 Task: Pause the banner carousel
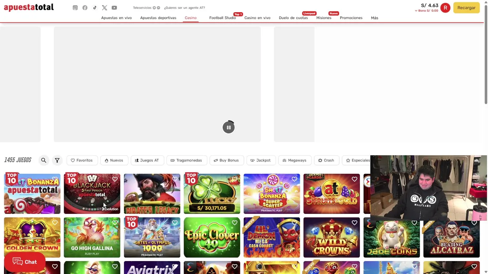click(x=228, y=127)
